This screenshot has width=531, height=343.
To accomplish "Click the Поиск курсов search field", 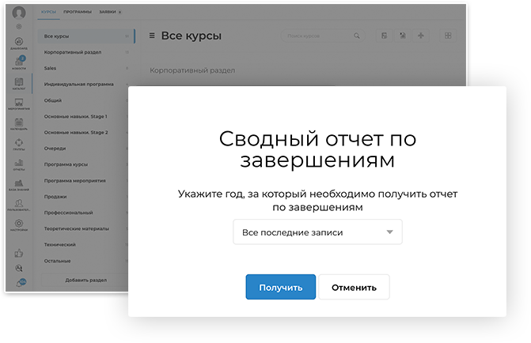I will [323, 36].
